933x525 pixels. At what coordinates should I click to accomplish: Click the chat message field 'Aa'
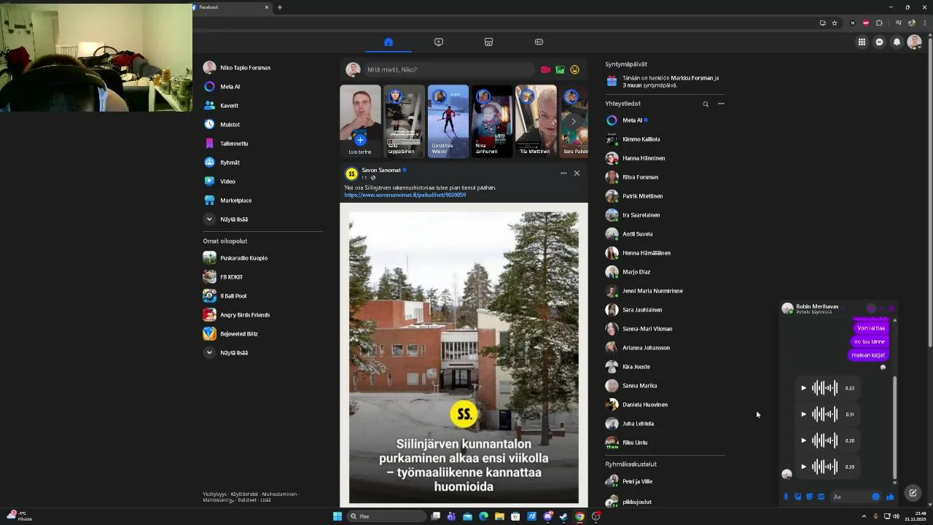[x=856, y=497]
